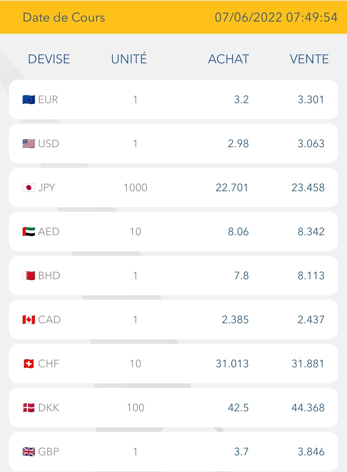Select the GBP currency code label
This screenshot has height=472, width=347.
(49, 452)
